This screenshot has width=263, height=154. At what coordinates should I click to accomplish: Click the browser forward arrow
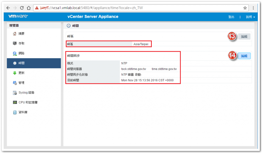pos(15,8)
